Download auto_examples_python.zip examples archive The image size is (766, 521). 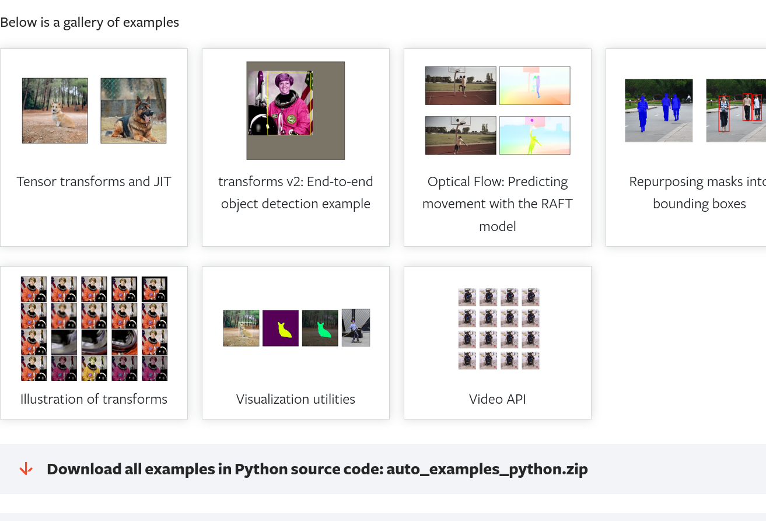pos(317,469)
